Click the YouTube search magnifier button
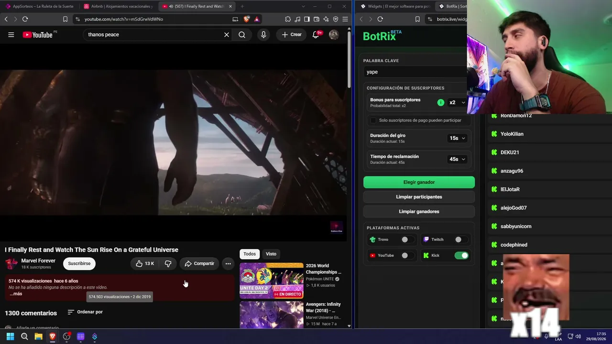Image resolution: width=612 pixels, height=344 pixels. click(x=242, y=34)
